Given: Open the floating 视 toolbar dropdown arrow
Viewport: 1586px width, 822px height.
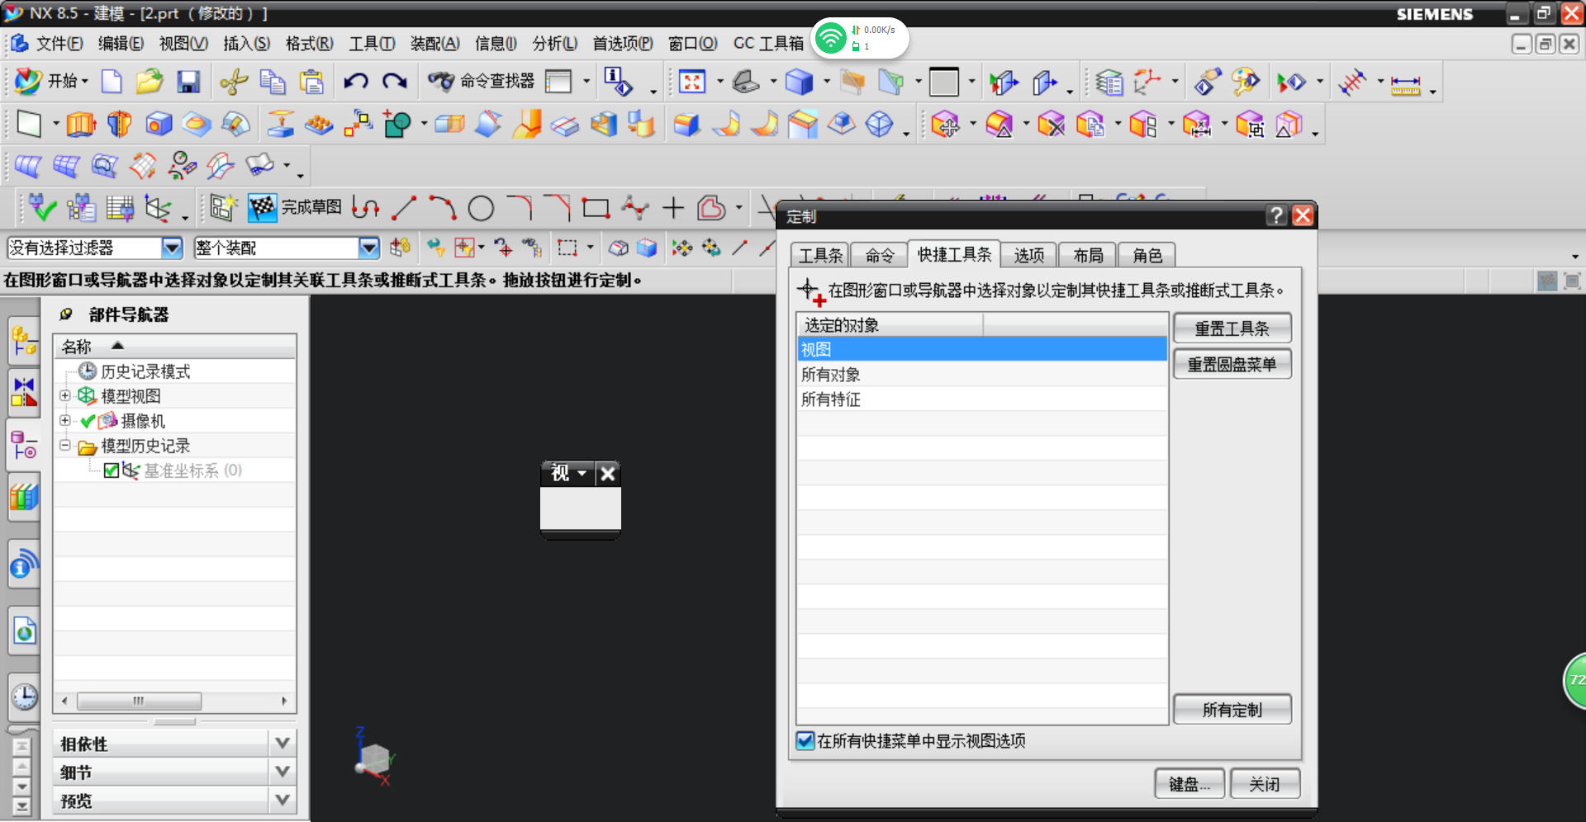Looking at the screenshot, I should pyautogui.click(x=582, y=473).
